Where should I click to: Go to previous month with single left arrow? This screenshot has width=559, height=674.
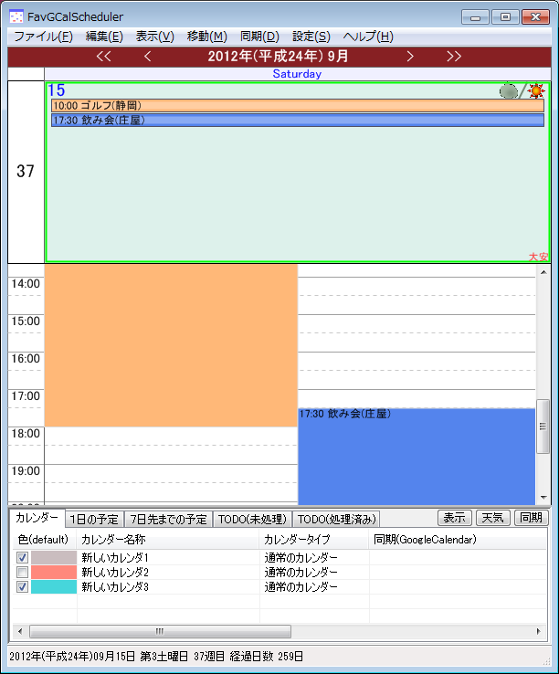tap(148, 57)
